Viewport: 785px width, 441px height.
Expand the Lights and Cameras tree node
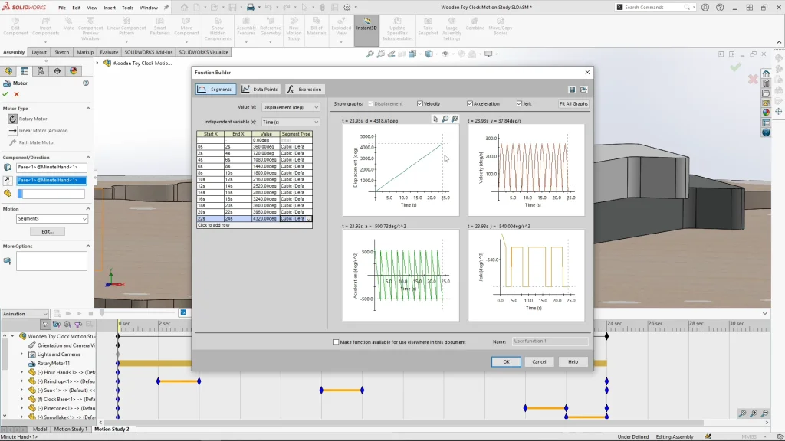pyautogui.click(x=22, y=354)
